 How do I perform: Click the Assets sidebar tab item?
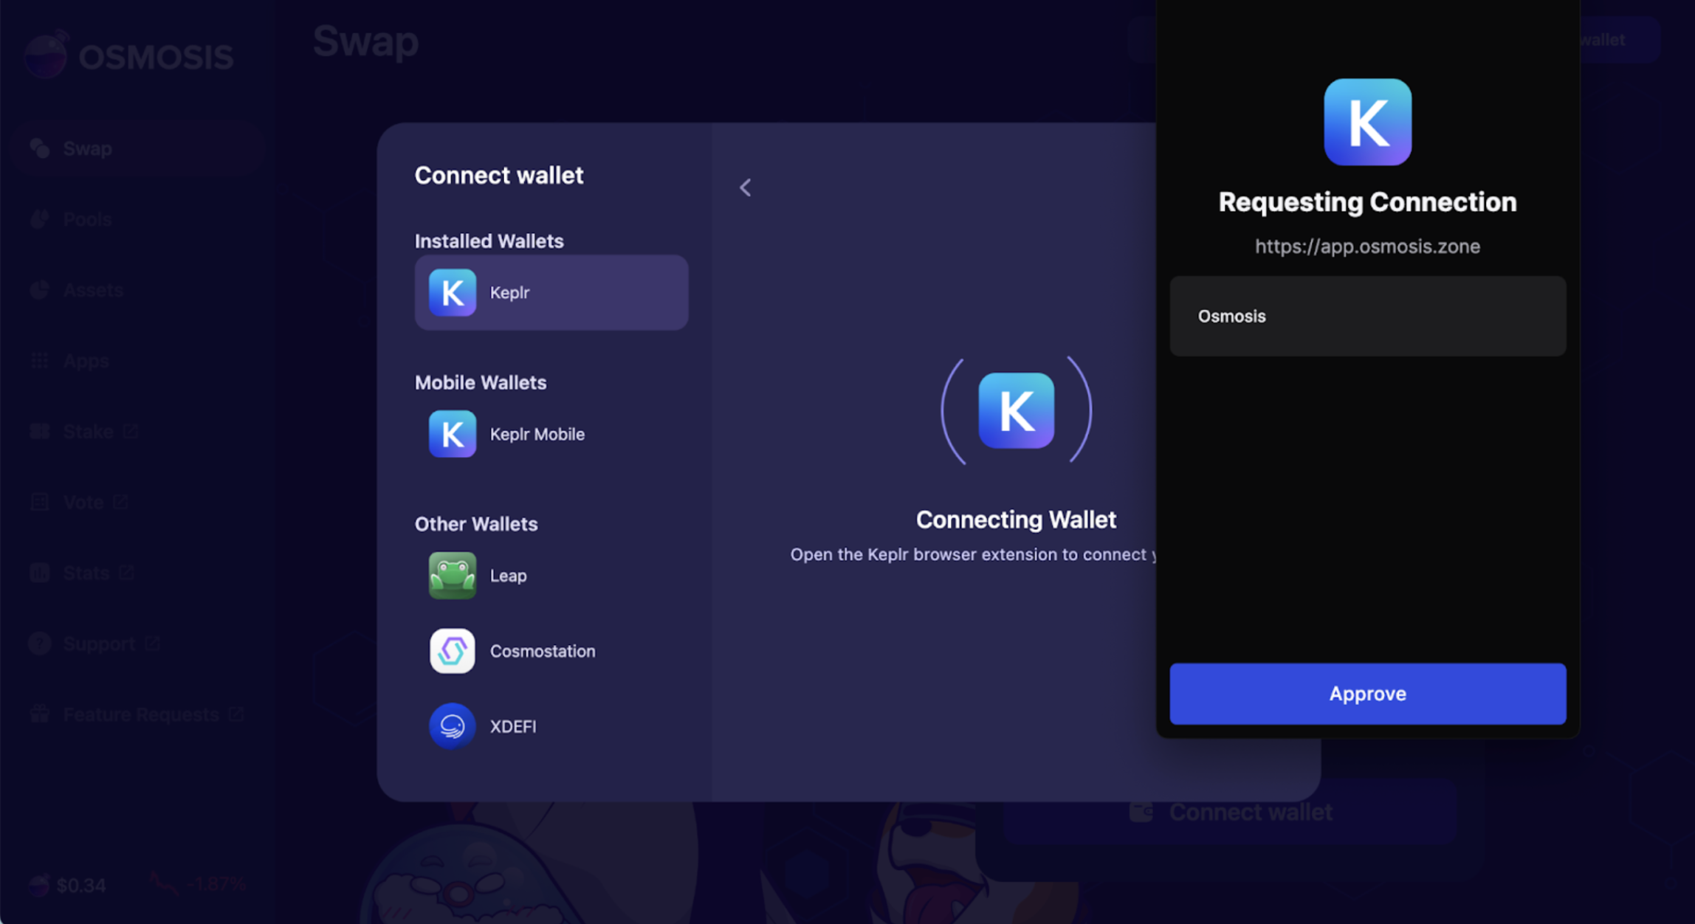[x=93, y=289]
